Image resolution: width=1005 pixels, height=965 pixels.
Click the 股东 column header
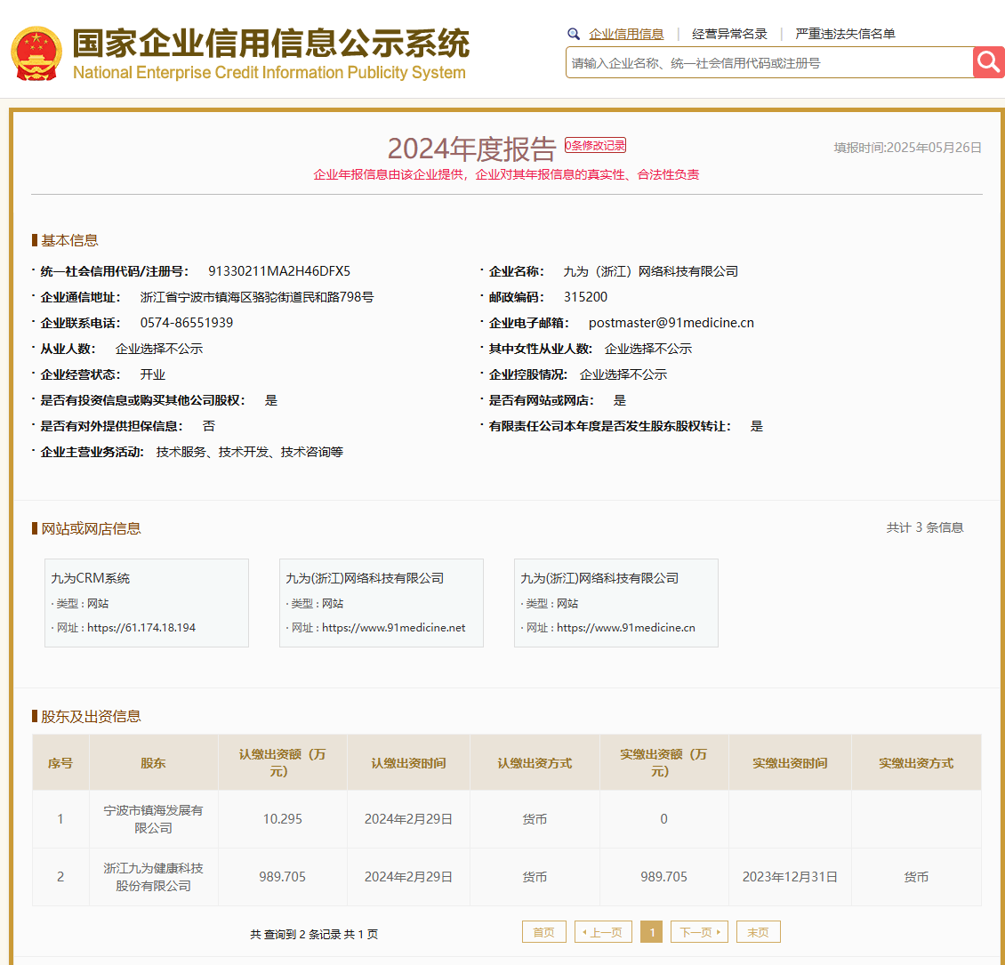pyautogui.click(x=153, y=763)
